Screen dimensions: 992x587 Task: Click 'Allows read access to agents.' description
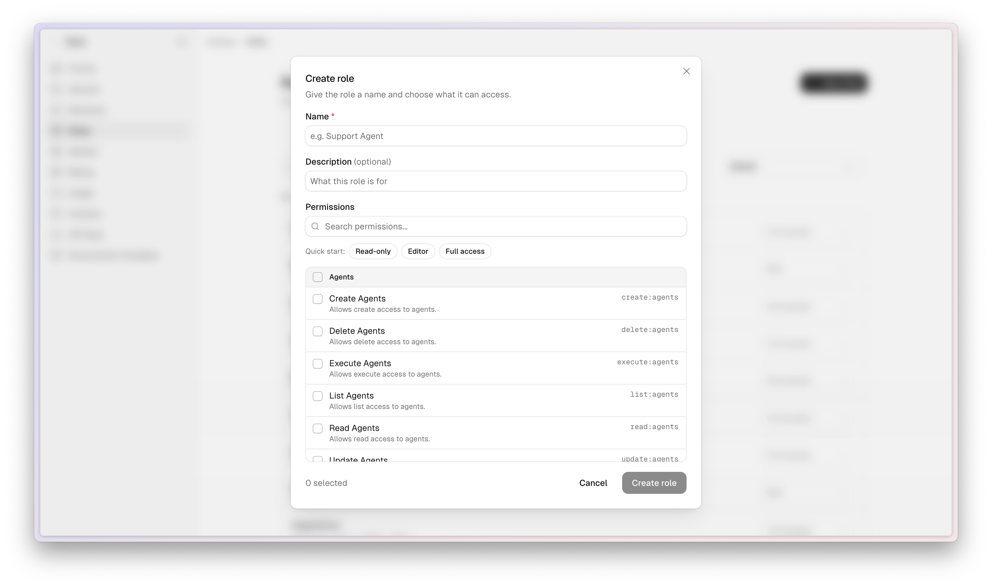[x=379, y=439]
